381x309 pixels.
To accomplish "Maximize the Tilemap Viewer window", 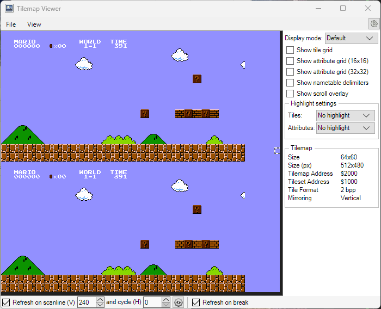I will tap(343, 8).
